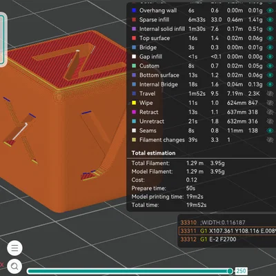Viewport: 276px width, 276px height.
Task: Click the Internal Bridge color swatch
Action: coord(134,84)
